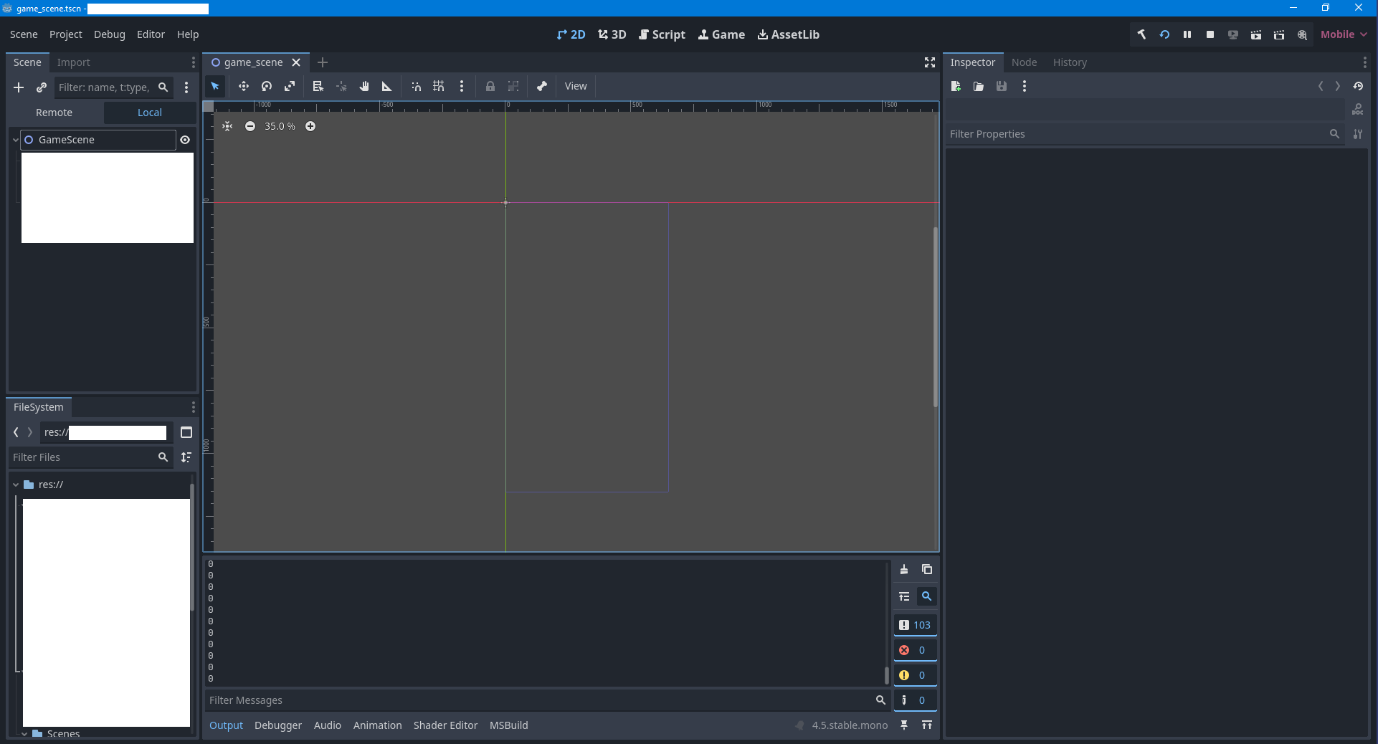Select the Rotate Mode tool
Screen dimensions: 1378x744
[267, 86]
